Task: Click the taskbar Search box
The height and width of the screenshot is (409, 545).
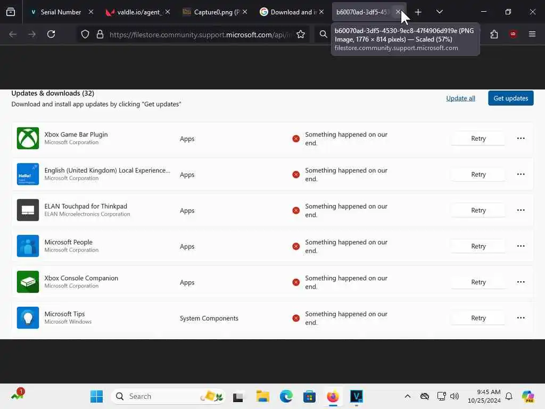Action: [168, 396]
